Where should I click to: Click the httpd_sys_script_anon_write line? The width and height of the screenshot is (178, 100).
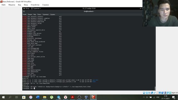click(x=42, y=57)
